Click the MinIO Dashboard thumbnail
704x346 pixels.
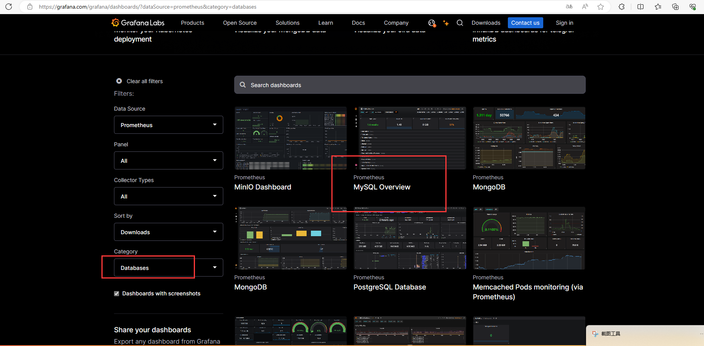tap(290, 138)
